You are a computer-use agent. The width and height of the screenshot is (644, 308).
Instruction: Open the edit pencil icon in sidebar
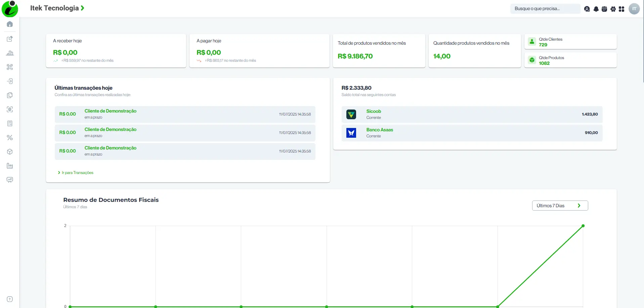10,39
